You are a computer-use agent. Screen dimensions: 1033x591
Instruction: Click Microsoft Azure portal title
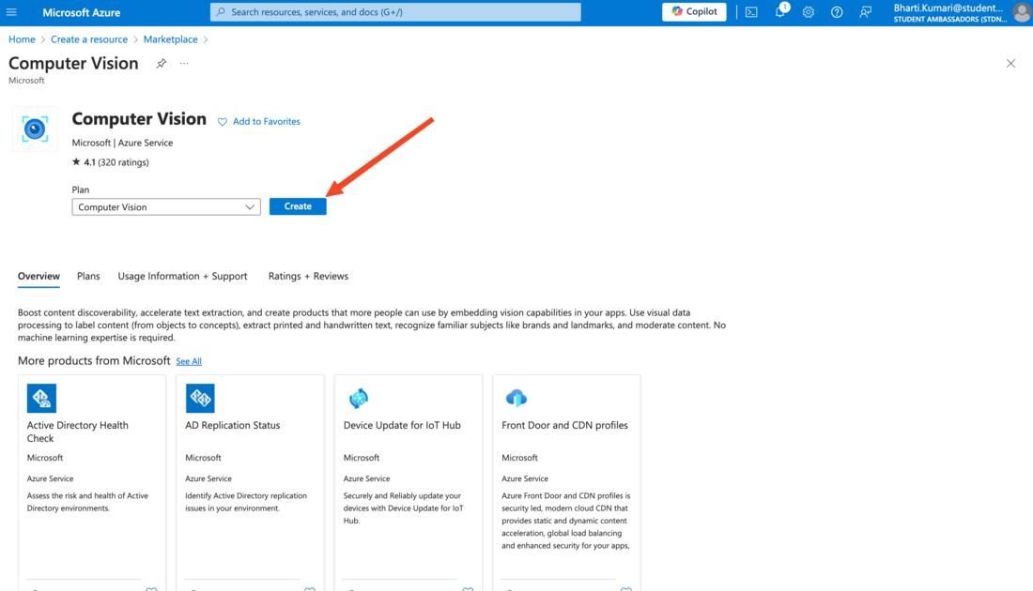pyautogui.click(x=81, y=12)
